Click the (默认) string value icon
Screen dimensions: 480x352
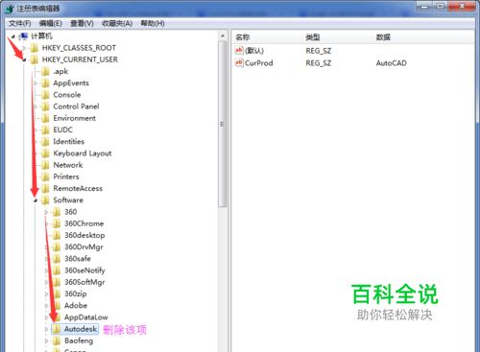(x=239, y=51)
